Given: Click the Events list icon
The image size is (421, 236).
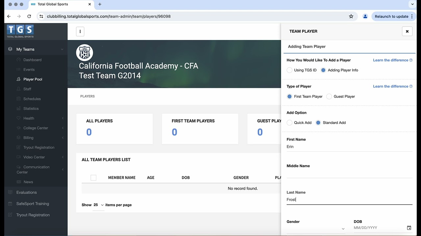Looking at the screenshot, I should tap(18, 69).
